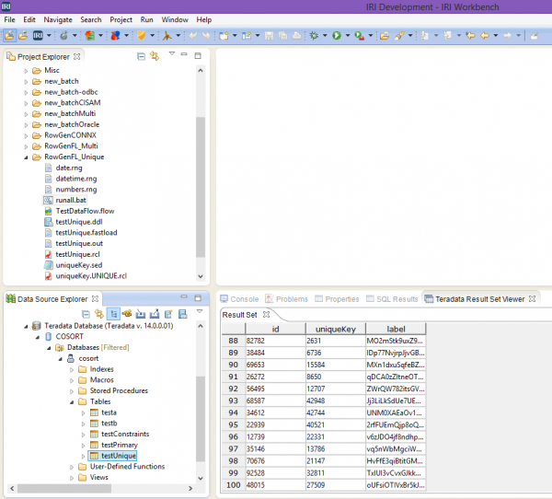This screenshot has height=499, width=552.
Task: Collapse the RowGenFL_Unique folder
Action: pos(26,157)
